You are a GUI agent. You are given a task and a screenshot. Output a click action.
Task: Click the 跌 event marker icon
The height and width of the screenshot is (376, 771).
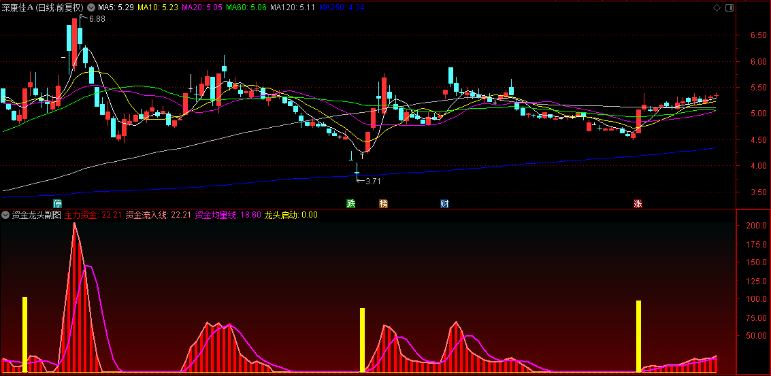[x=351, y=203]
